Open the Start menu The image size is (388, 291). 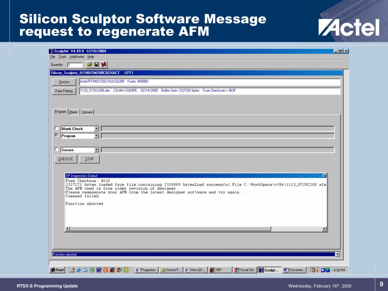[57, 270]
